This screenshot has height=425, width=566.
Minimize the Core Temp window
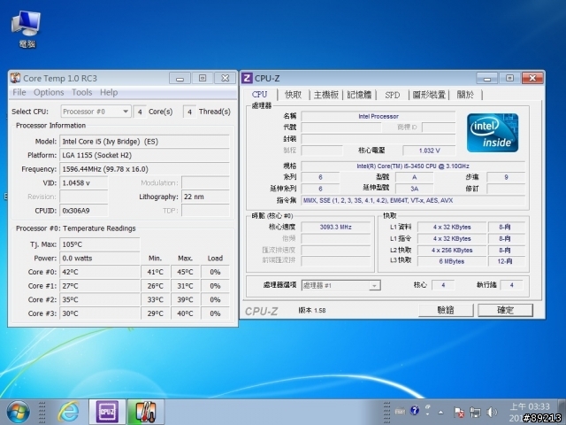click(180, 78)
